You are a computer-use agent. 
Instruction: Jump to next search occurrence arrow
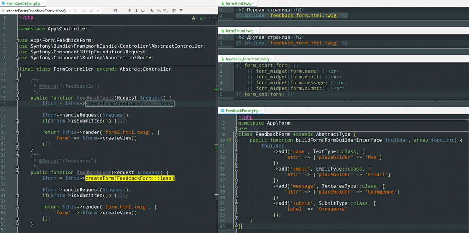pyautogui.click(x=136, y=11)
